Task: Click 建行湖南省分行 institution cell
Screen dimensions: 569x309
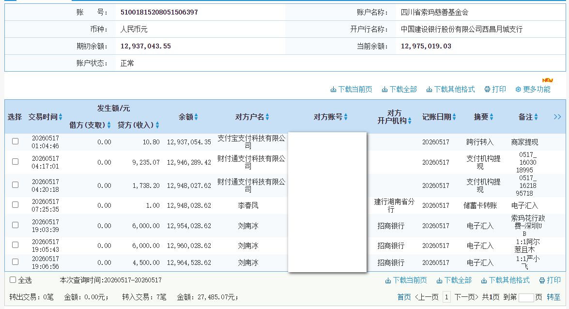Action: click(x=394, y=205)
